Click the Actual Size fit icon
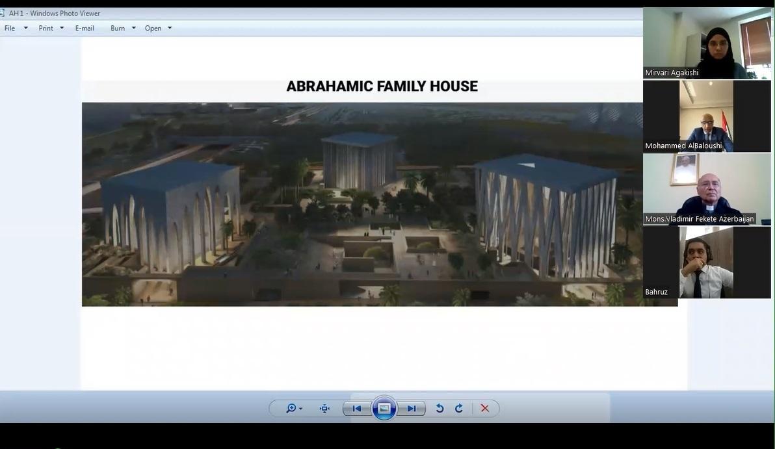Viewport: 775px width, 449px height. [x=324, y=409]
